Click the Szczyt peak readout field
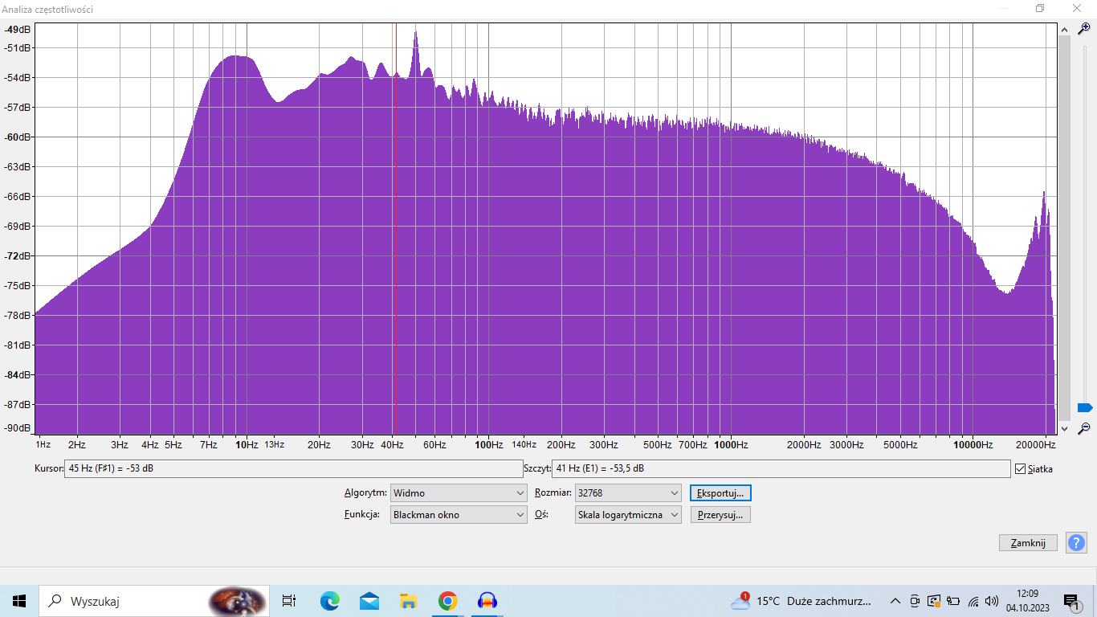 coord(780,469)
